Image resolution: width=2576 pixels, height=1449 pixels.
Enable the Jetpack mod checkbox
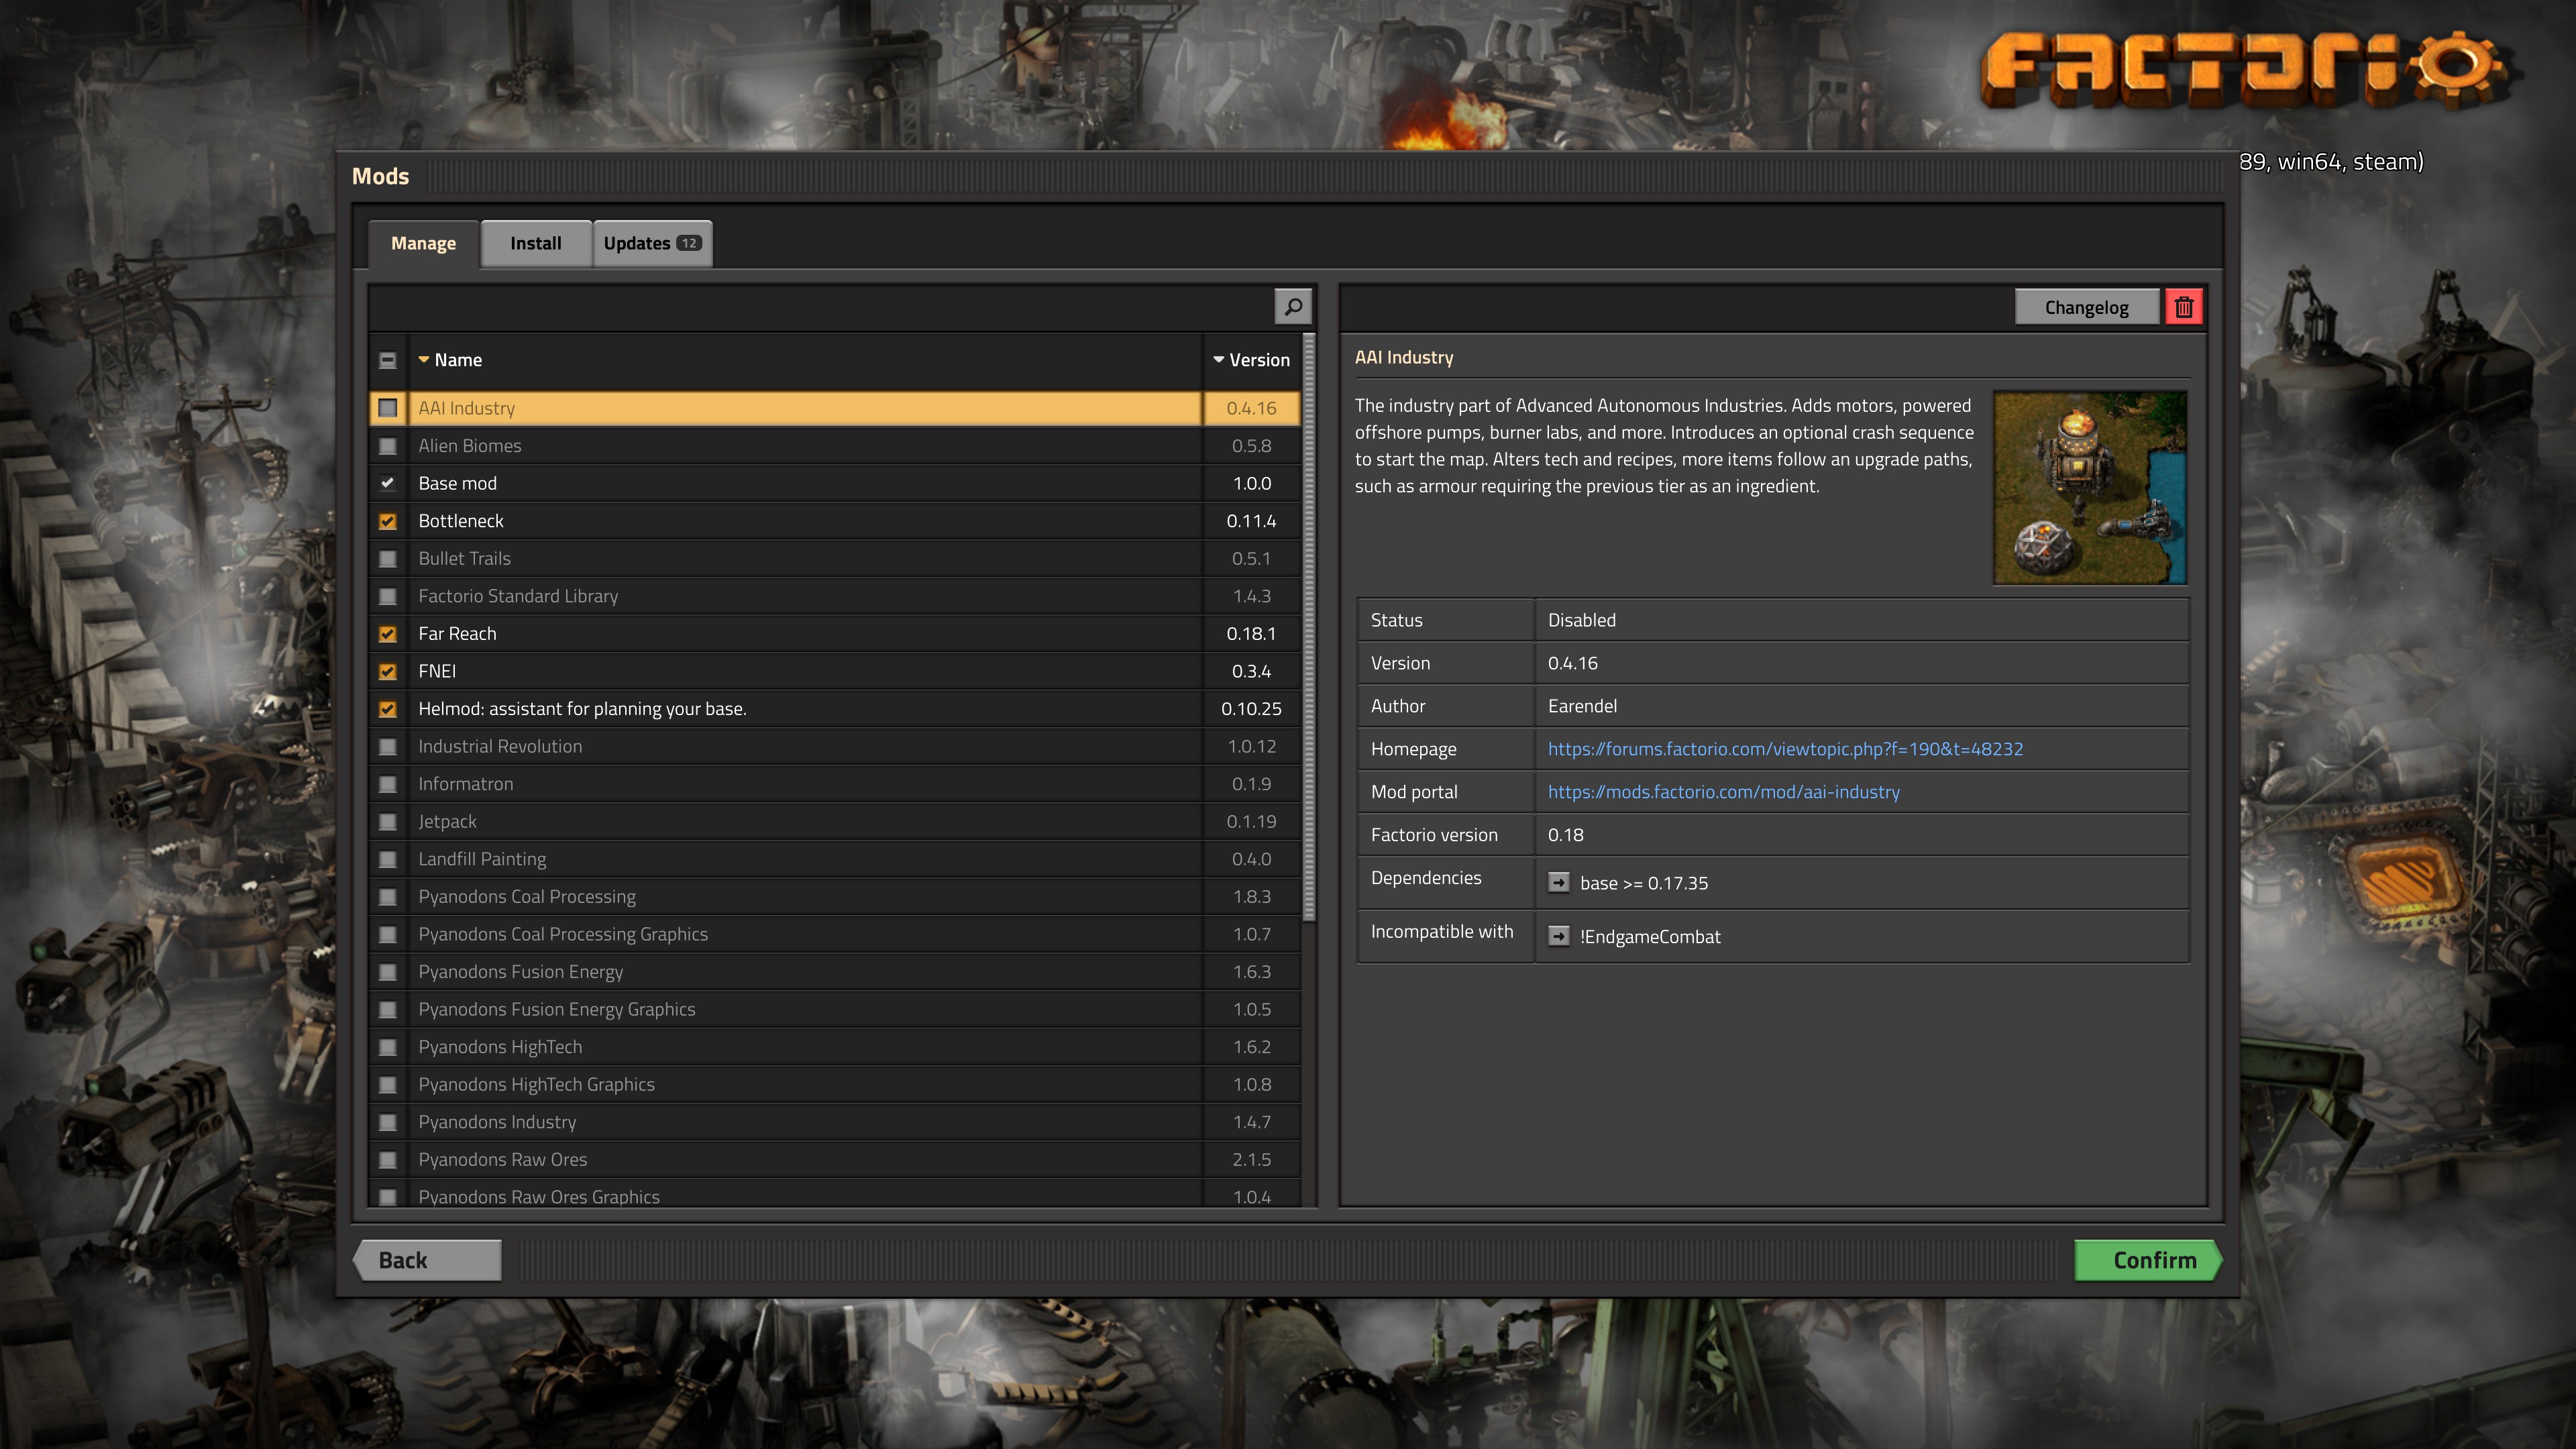coord(388,822)
